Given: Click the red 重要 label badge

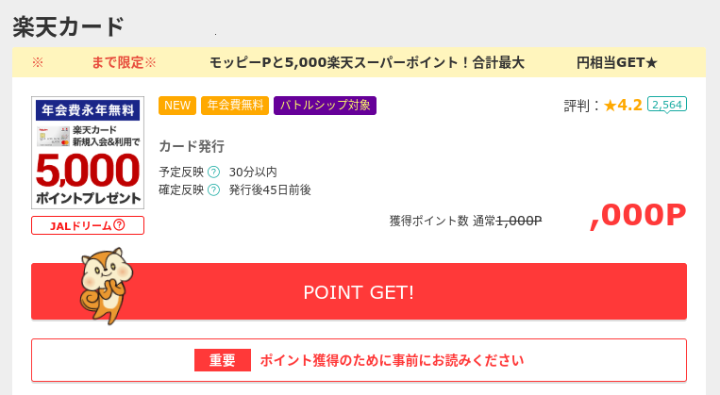Looking at the screenshot, I should tap(223, 360).
